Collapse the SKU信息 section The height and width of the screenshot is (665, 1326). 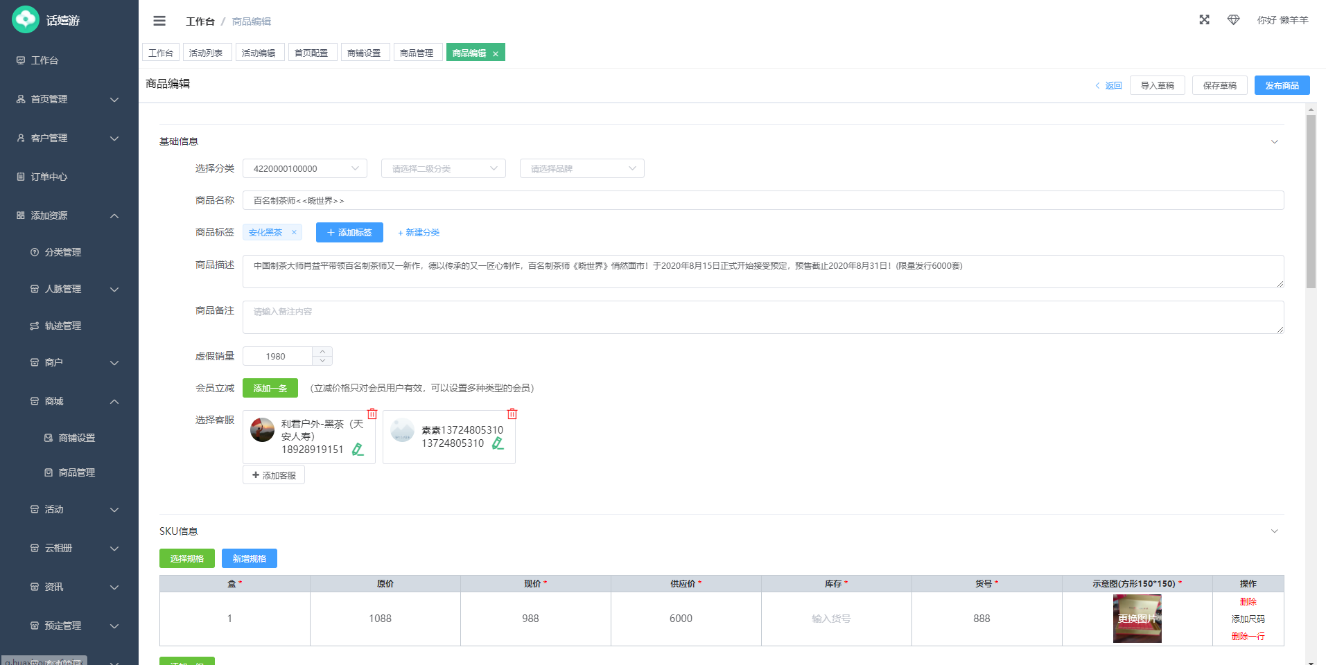1274,531
